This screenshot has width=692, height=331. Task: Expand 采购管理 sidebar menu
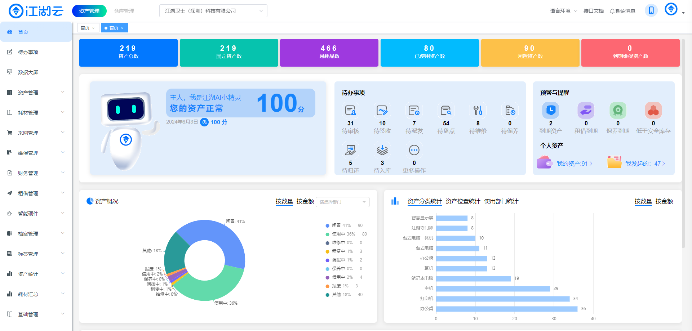[36, 133]
